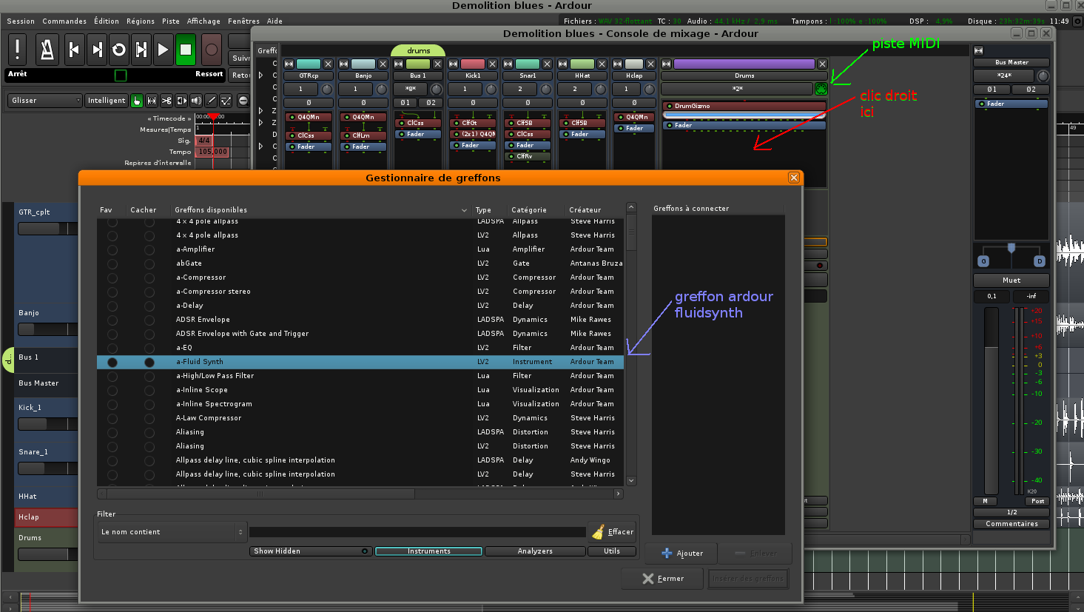Toggle the metronome click icon
The height and width of the screenshot is (612, 1084).
click(47, 50)
